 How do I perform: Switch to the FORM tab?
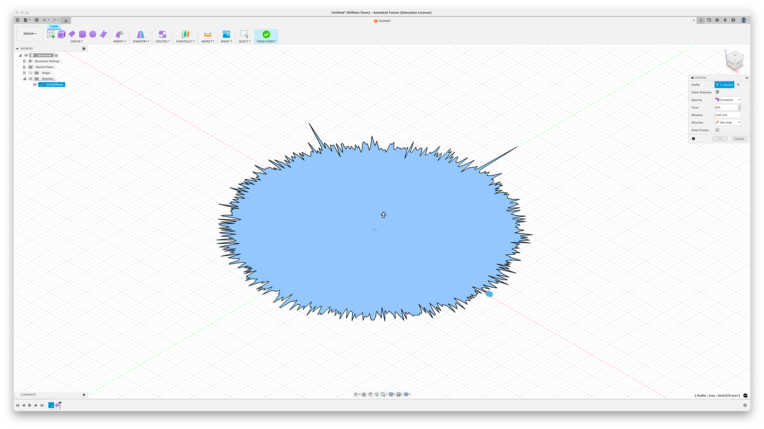tap(54, 27)
